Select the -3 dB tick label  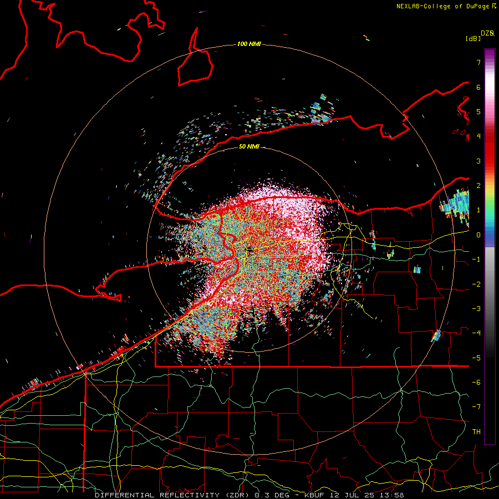pos(476,308)
